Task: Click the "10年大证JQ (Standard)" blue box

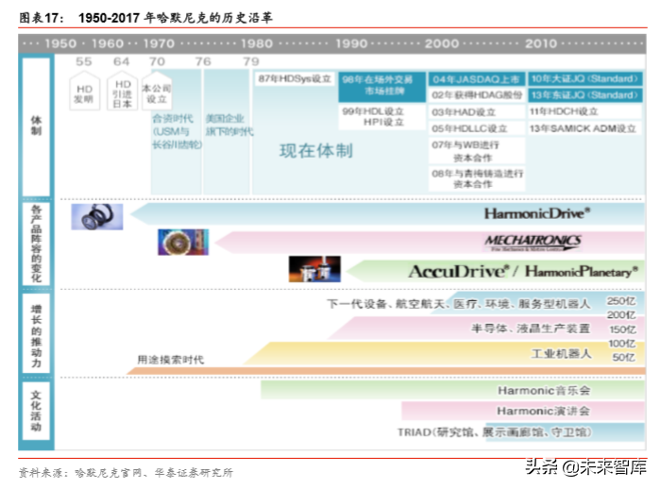Action: (584, 78)
